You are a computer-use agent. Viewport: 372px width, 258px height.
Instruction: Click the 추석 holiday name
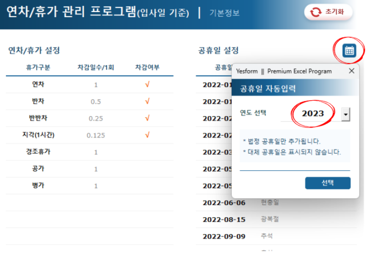[267, 236]
